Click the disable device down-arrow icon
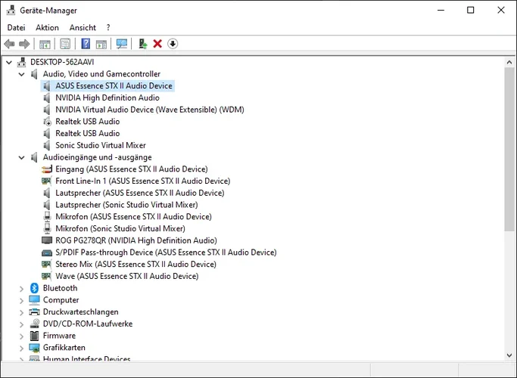This screenshot has width=517, height=378. (x=173, y=44)
